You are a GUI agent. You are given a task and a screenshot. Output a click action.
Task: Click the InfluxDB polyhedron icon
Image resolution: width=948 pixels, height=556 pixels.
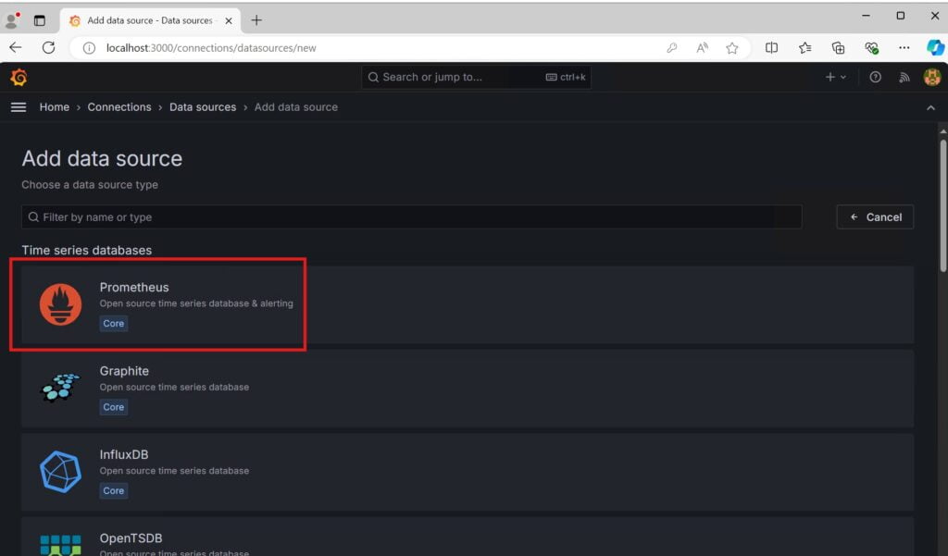tap(61, 472)
